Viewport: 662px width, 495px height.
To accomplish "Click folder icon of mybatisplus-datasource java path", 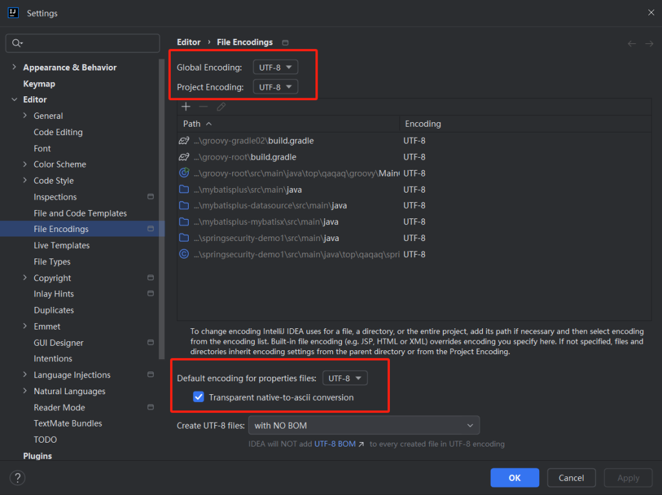I will pos(184,205).
